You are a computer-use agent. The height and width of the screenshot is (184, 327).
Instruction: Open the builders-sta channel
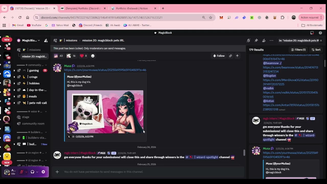(32, 138)
